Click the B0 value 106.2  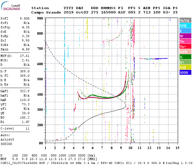[x=25, y=117]
